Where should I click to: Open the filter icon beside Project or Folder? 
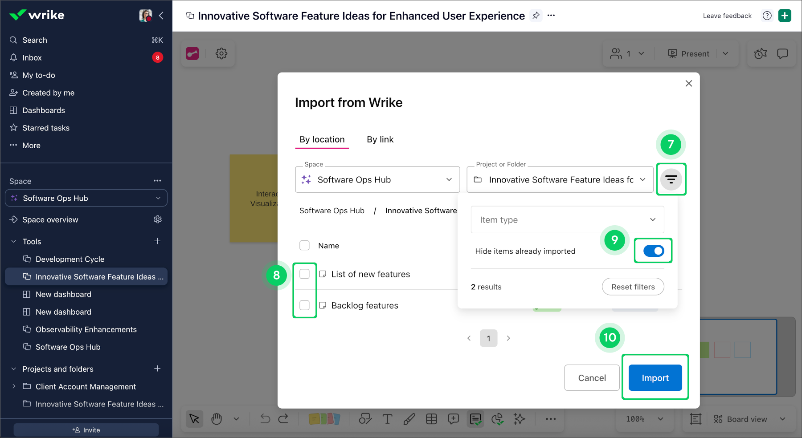(x=671, y=179)
